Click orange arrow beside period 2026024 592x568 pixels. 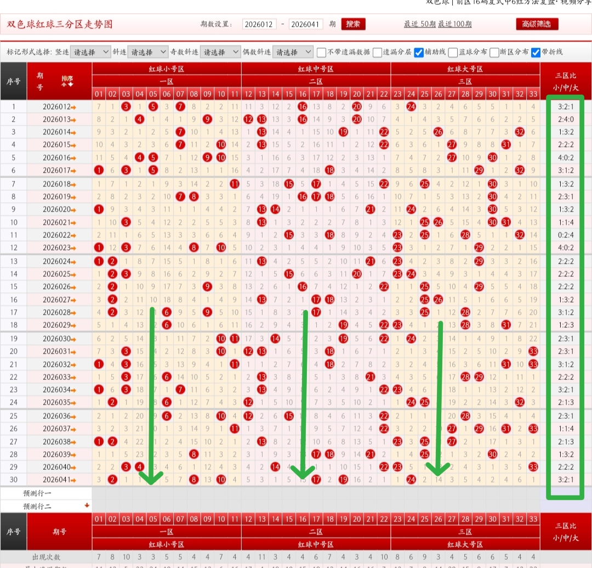(73, 262)
